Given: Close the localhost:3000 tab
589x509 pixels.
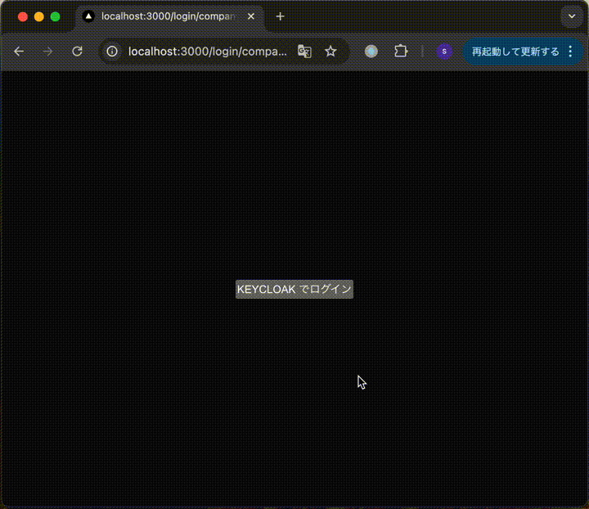Looking at the screenshot, I should (251, 16).
